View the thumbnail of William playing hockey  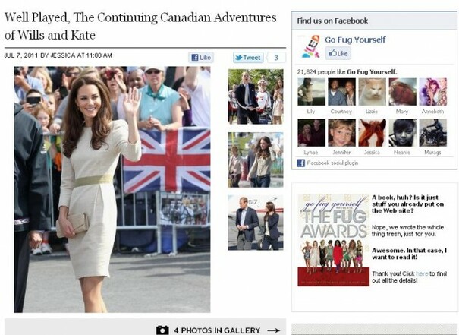(256, 96)
